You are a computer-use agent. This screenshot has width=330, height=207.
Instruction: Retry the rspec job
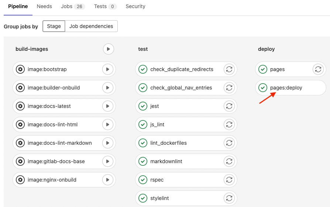[229, 180]
